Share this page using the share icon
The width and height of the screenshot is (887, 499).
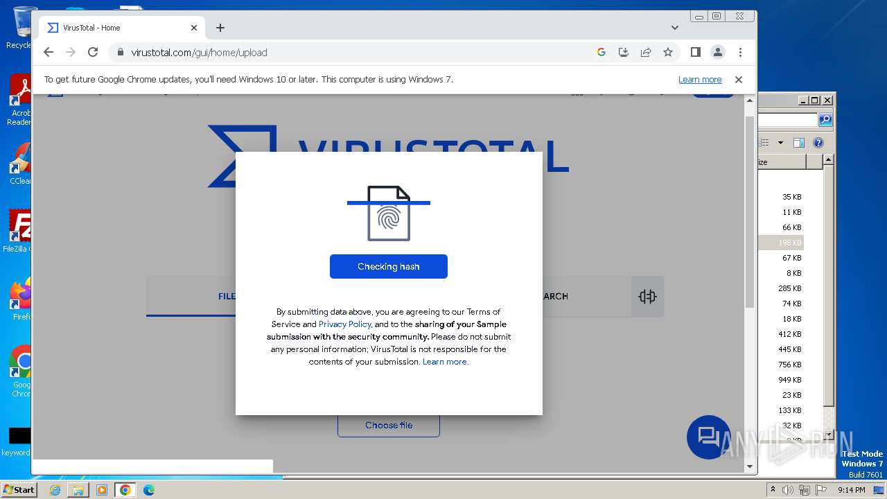click(645, 52)
